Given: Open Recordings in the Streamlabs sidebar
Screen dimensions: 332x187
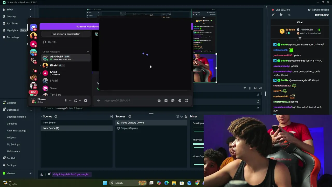Looking at the screenshot, I should [13, 37].
